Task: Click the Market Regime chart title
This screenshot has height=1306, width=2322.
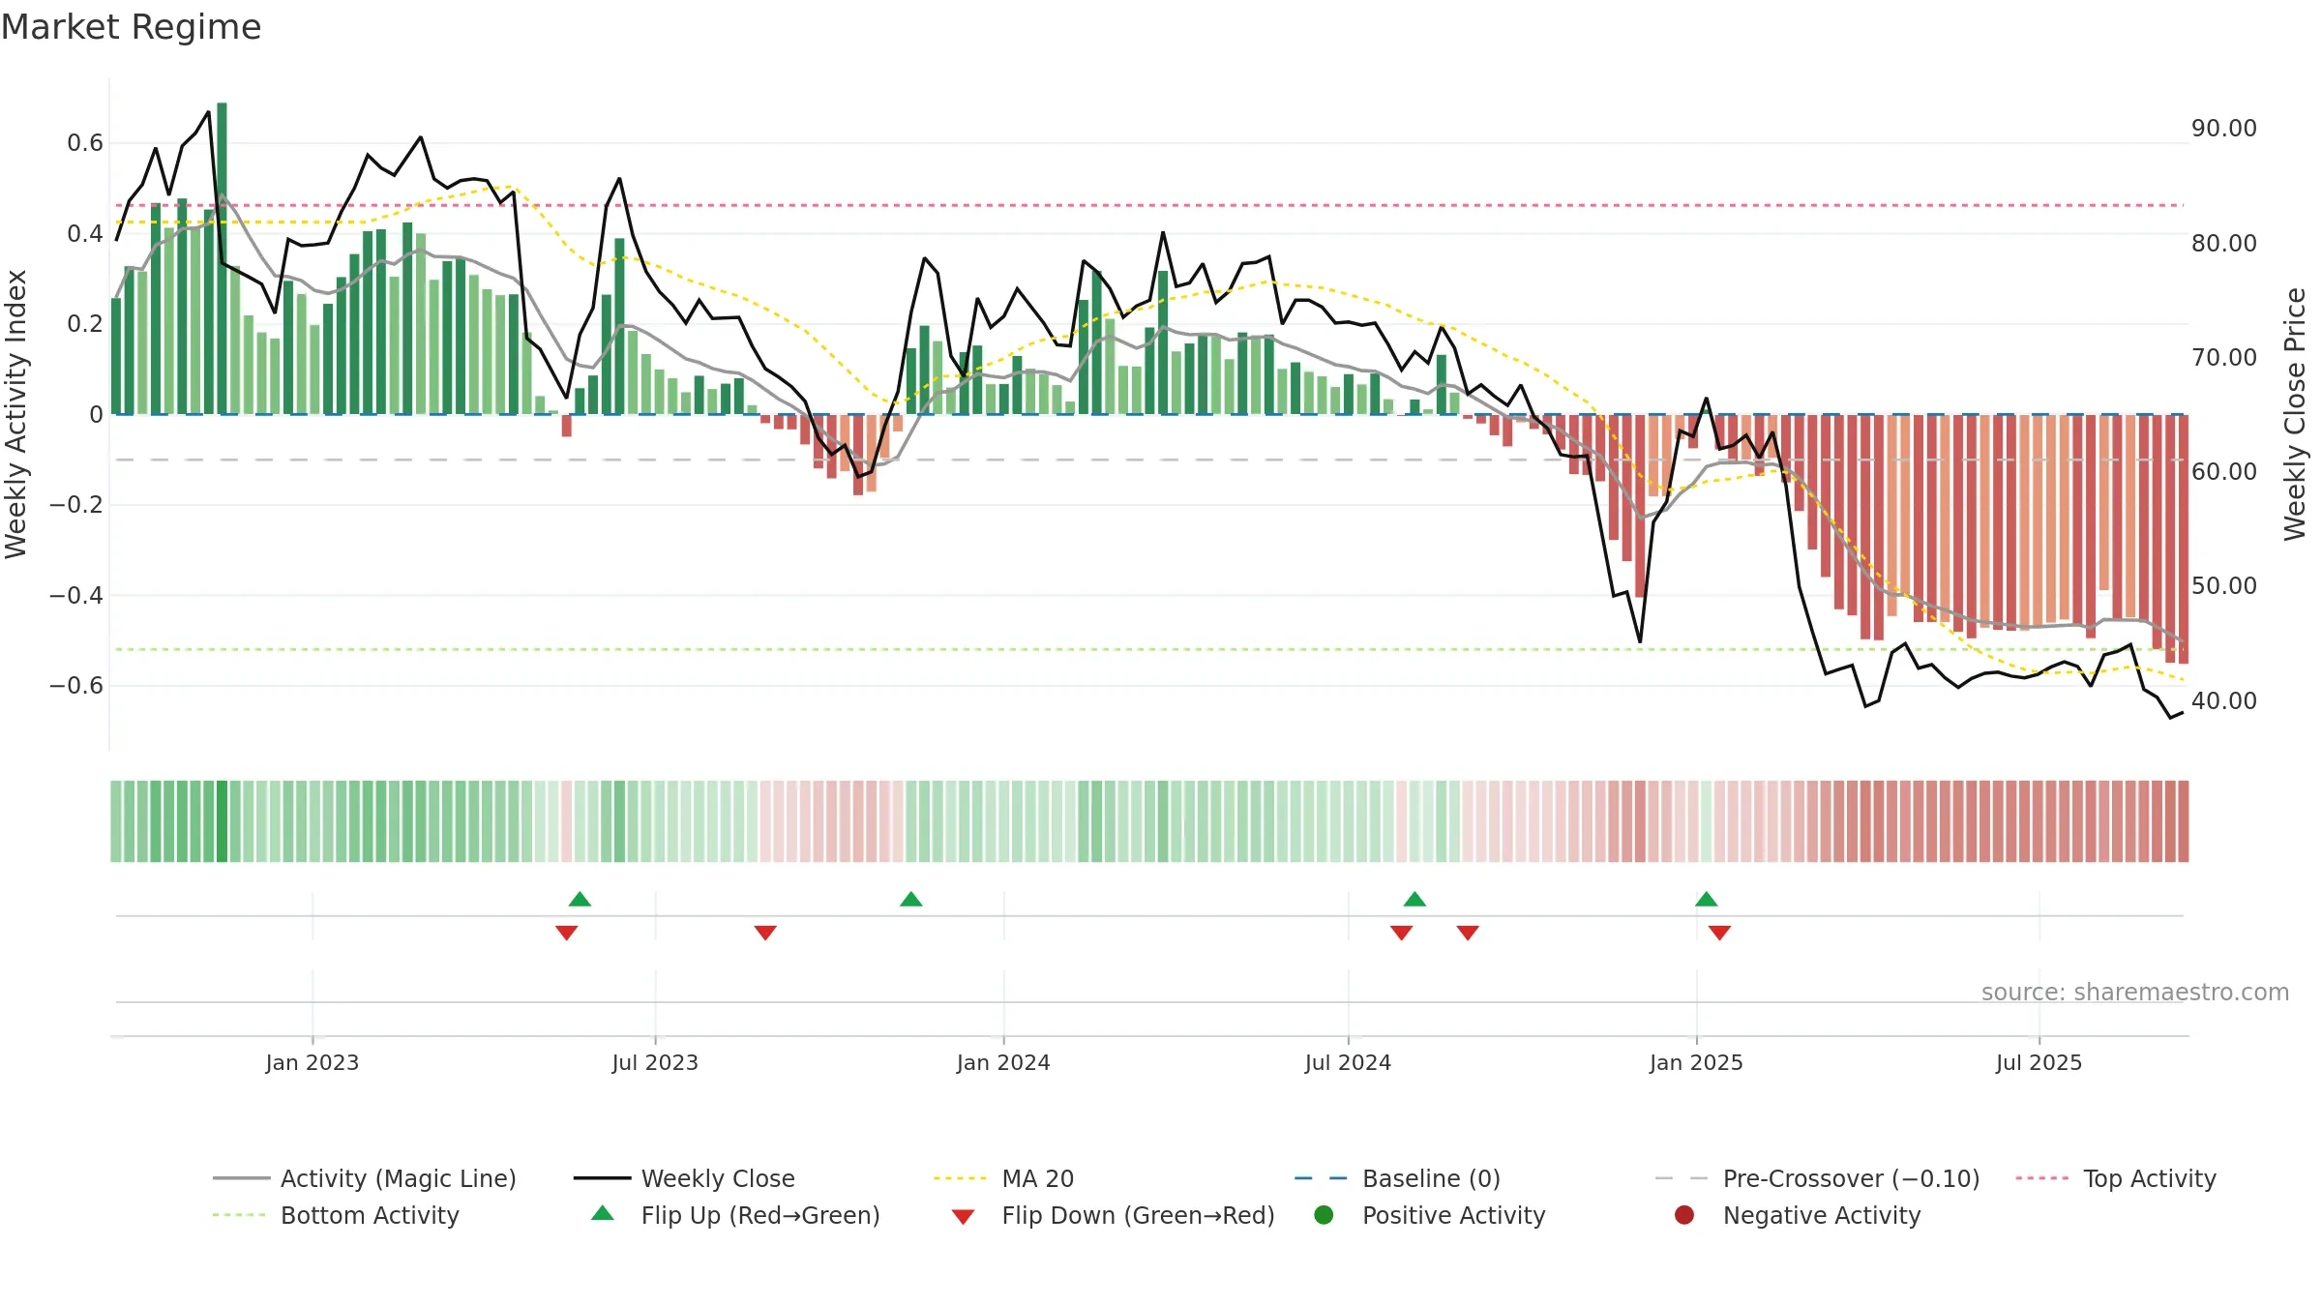Action: 131,27
